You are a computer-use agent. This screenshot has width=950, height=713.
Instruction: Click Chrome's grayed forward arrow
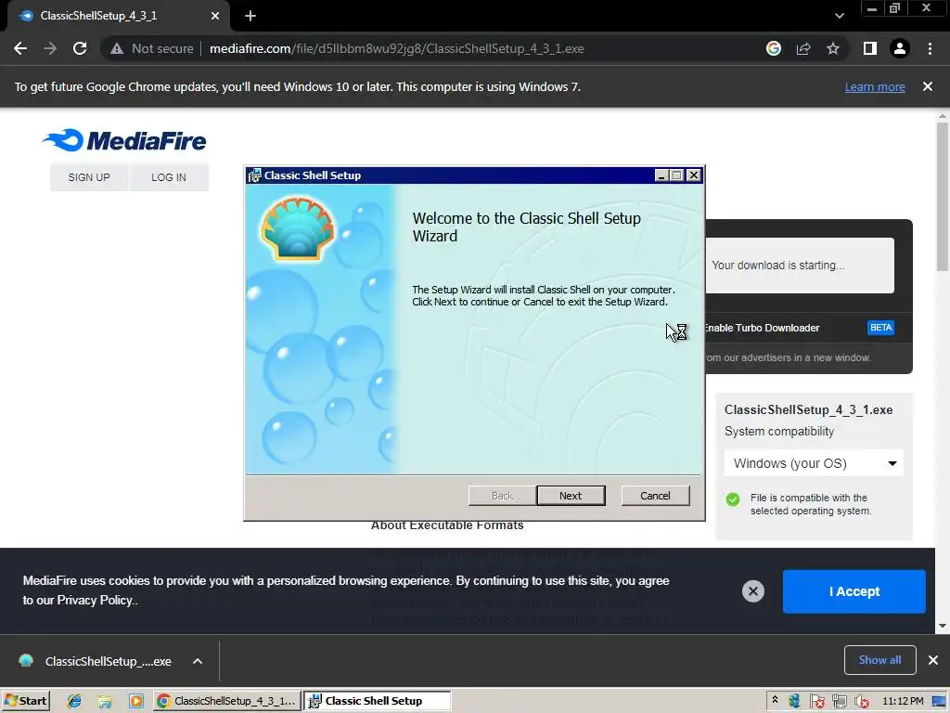(50, 48)
